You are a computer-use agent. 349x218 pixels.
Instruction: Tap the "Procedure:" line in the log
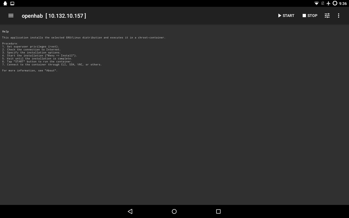click(x=10, y=44)
